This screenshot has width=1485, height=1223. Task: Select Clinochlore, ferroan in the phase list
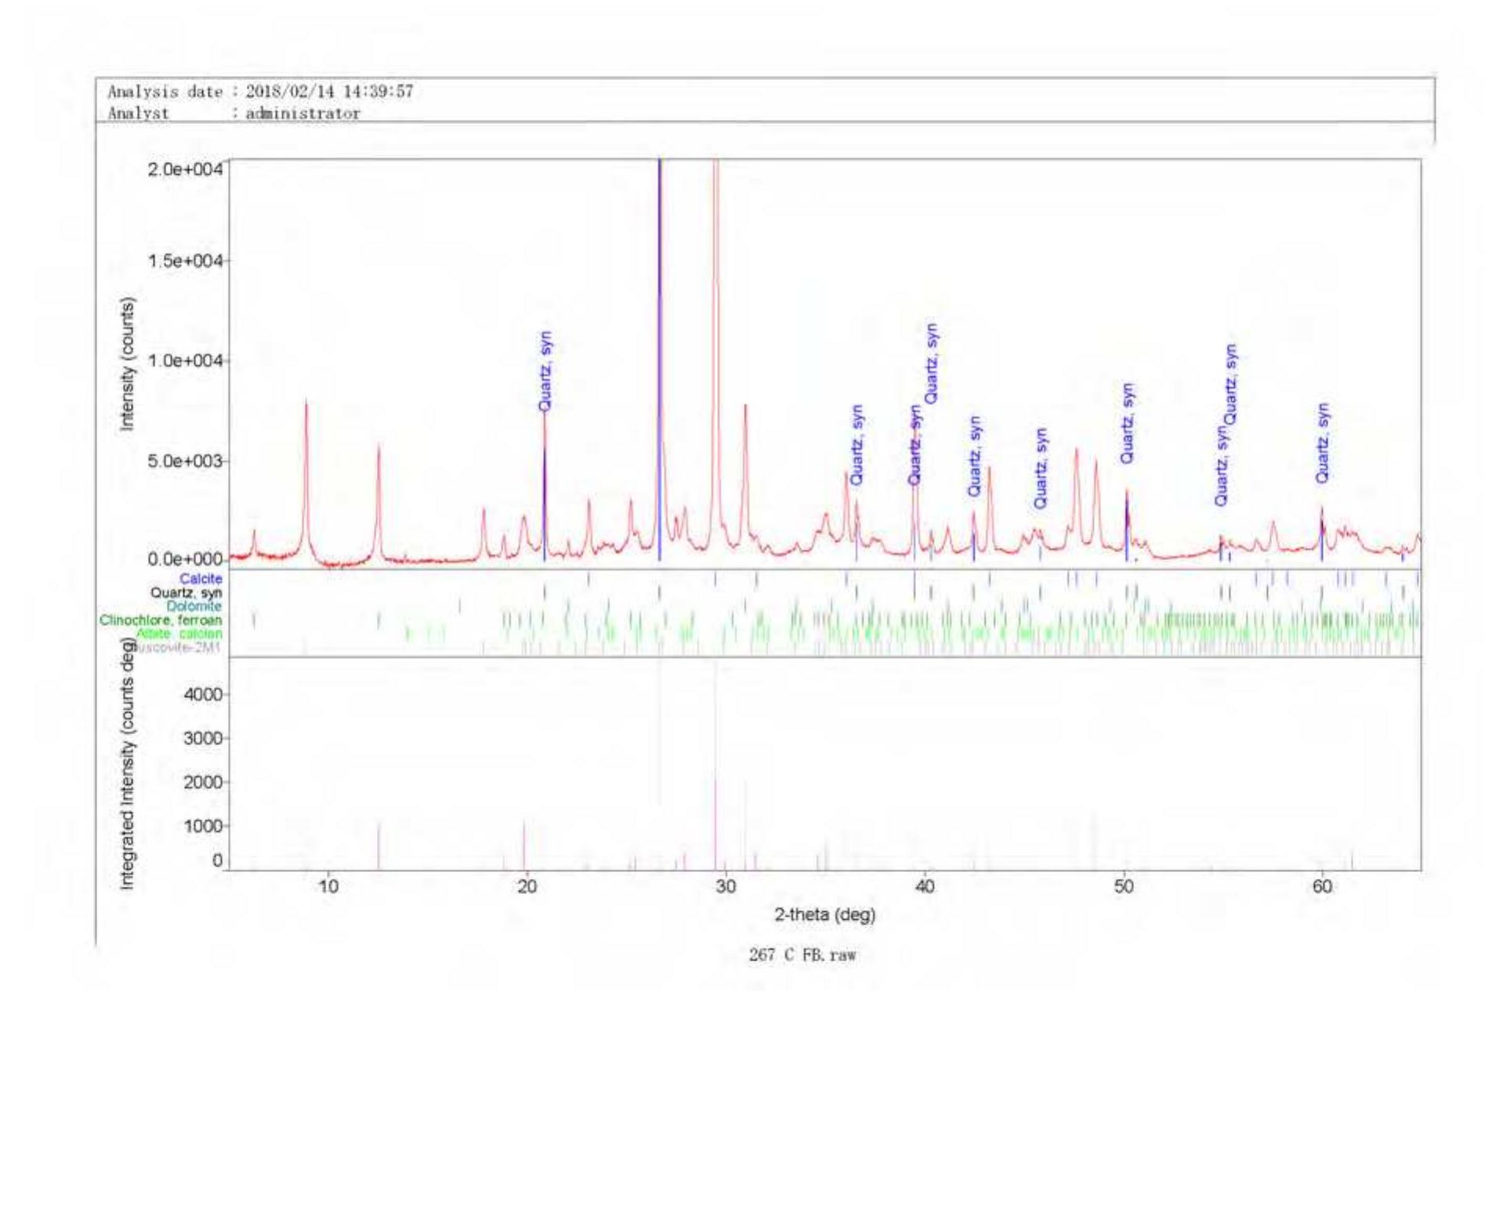161,620
